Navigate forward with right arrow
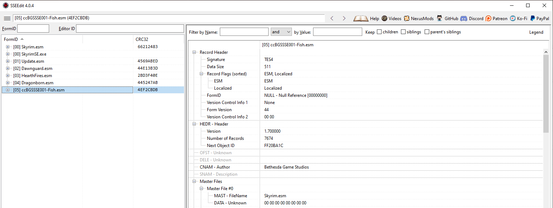553x208 pixels. [x=344, y=18]
